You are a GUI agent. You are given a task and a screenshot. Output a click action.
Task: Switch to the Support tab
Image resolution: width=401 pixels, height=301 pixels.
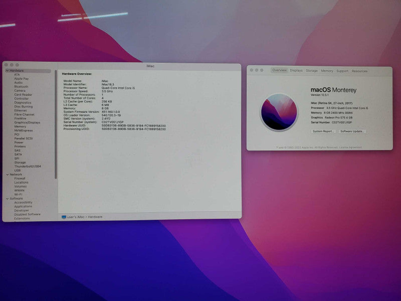pyautogui.click(x=342, y=71)
